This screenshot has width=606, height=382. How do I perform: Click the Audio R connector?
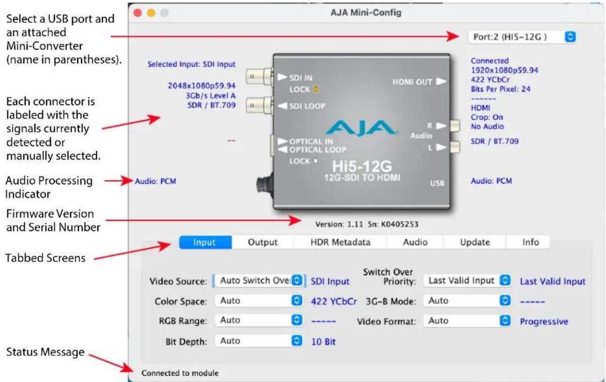455,126
